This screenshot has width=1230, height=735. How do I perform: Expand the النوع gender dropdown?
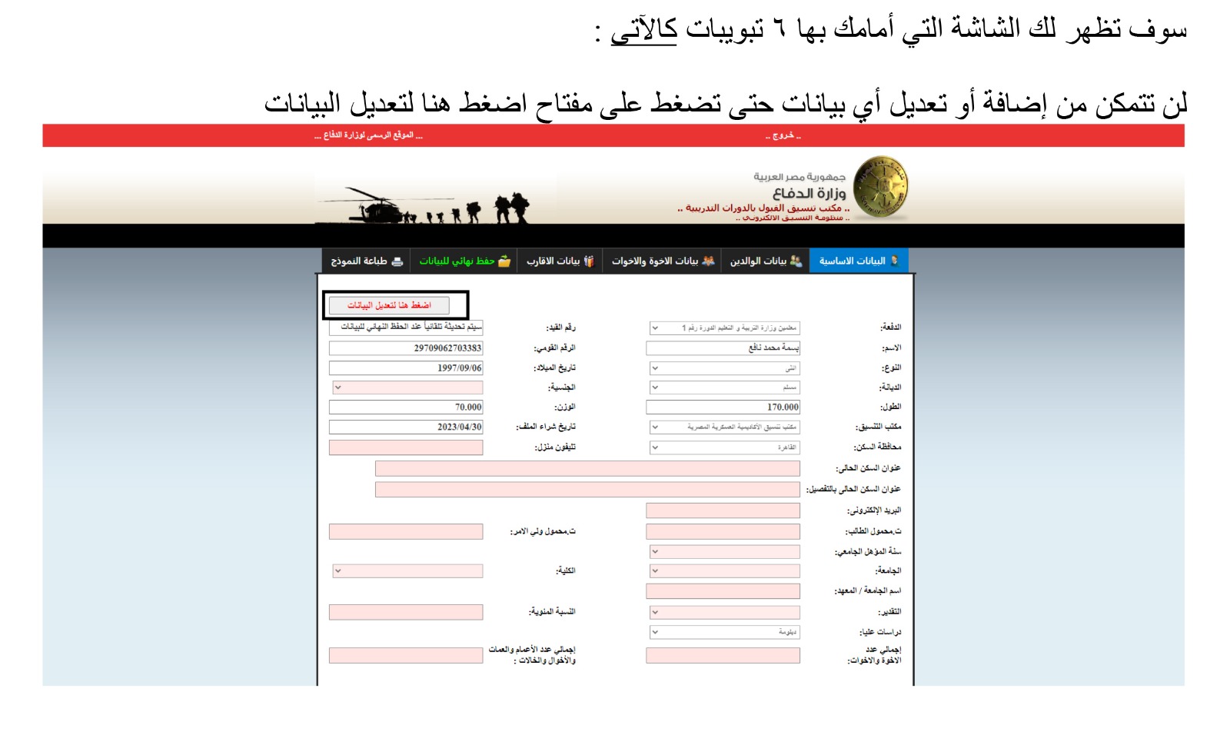point(655,368)
